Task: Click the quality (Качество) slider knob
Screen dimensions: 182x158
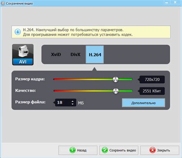Action: coord(116,91)
